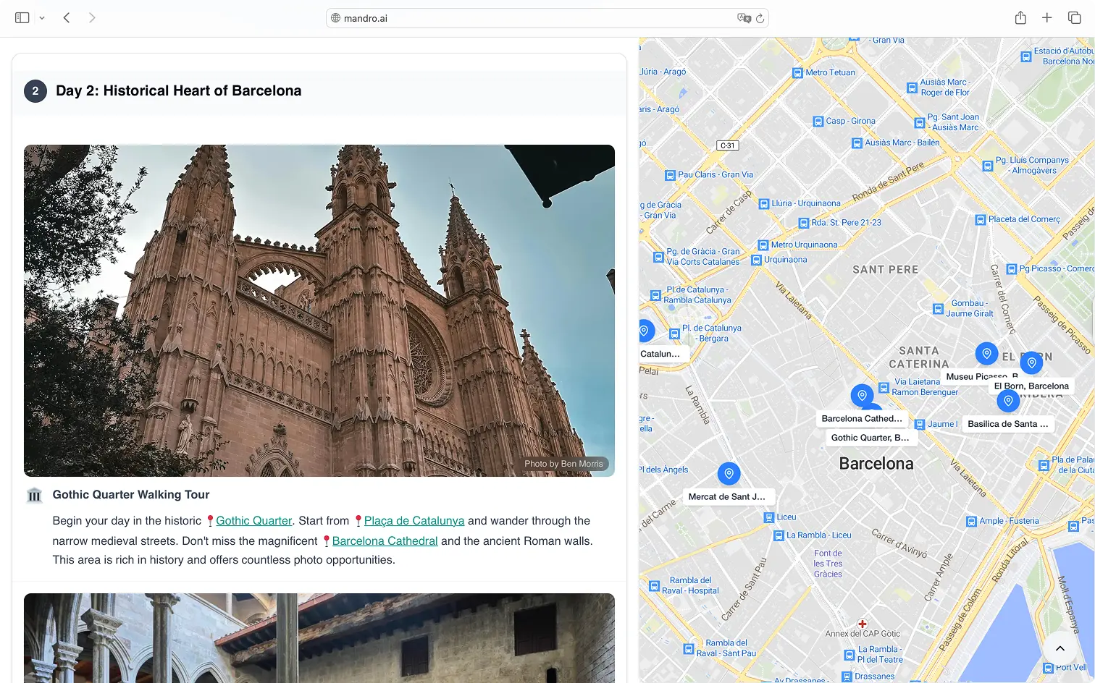Go back with the back arrow
1095x683 pixels.
(67, 18)
